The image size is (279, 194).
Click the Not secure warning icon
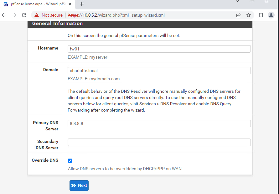click(x=37, y=15)
